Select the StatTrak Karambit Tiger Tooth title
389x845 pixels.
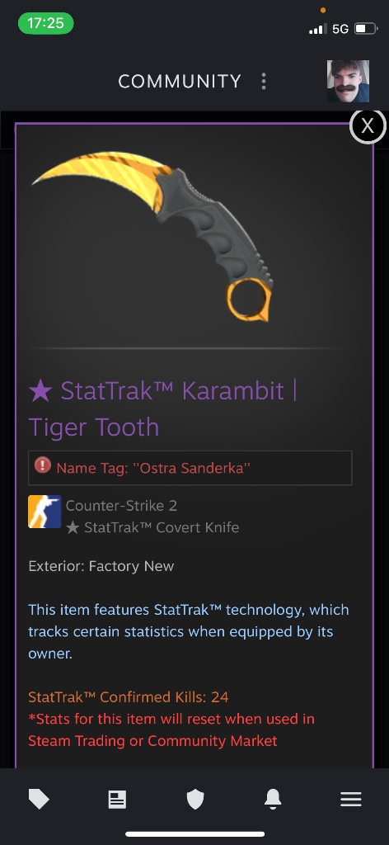coord(163,408)
